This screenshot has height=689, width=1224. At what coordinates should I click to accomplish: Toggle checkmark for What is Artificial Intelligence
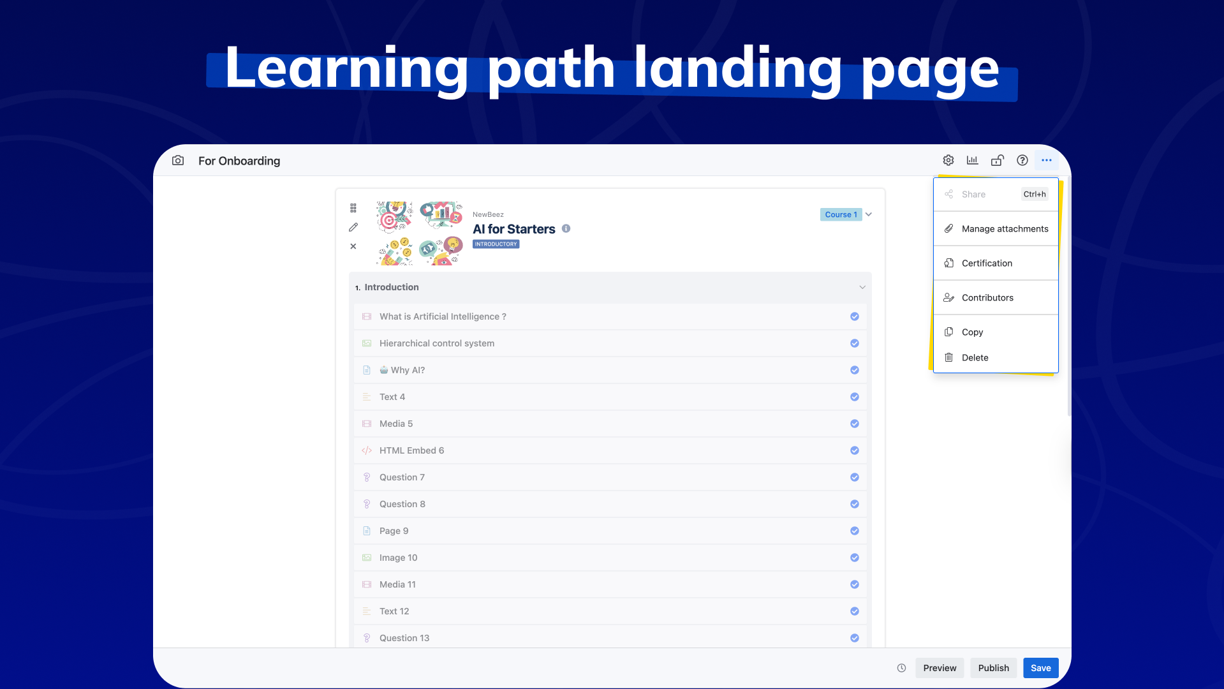854,316
